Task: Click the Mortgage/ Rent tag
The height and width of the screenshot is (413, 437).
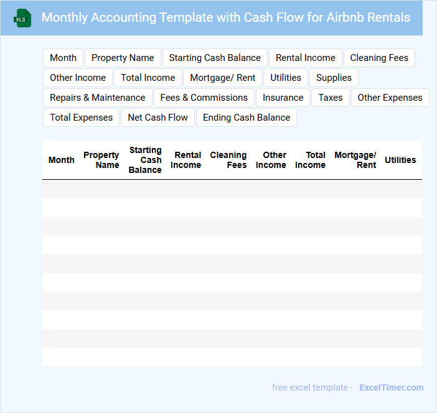Action: pos(223,78)
